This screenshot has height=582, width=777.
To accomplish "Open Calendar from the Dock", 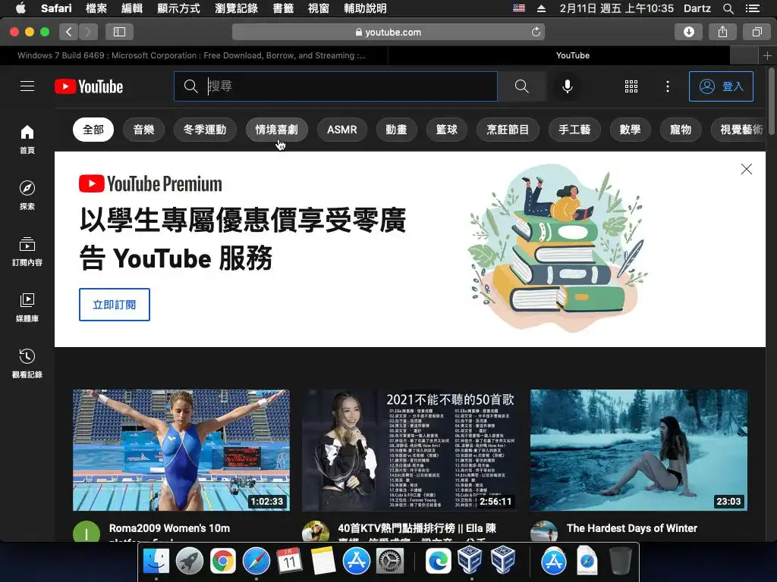I will pos(289,562).
